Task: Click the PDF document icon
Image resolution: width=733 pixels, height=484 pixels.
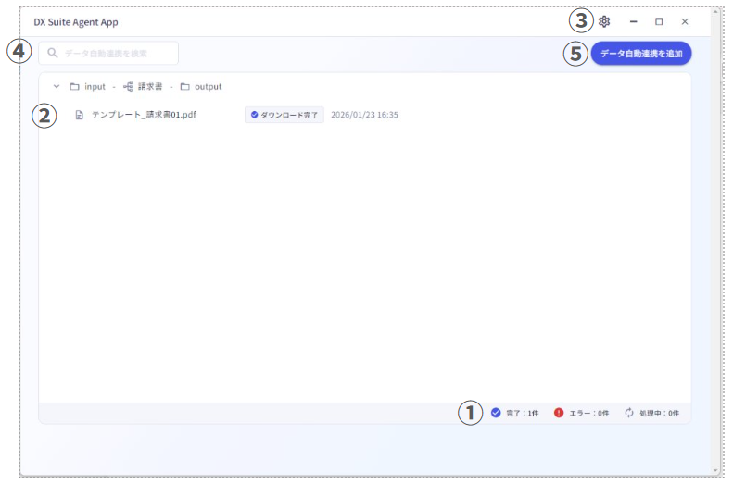Action: click(x=80, y=115)
